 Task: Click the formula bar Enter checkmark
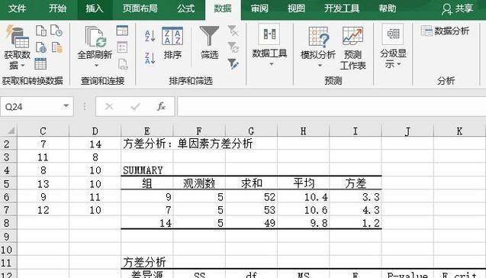[135, 107]
